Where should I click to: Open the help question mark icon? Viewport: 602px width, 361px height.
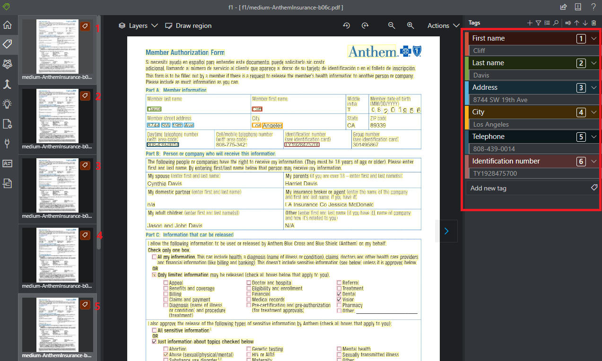click(593, 7)
